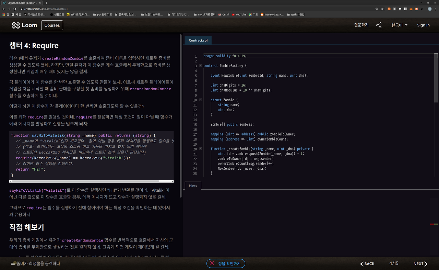
Task: Open the 지도 maps bookmark
Action: point(254,14)
